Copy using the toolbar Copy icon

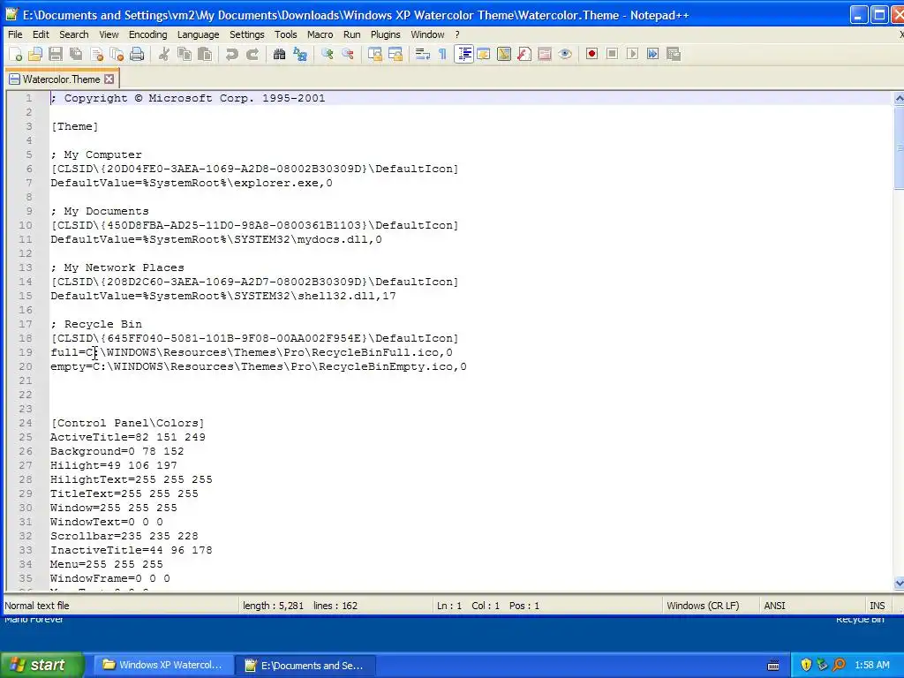click(185, 54)
